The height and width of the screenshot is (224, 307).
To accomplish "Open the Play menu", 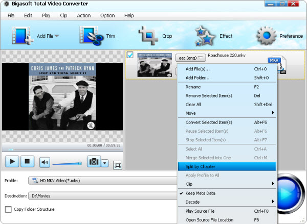I will [x=46, y=15].
